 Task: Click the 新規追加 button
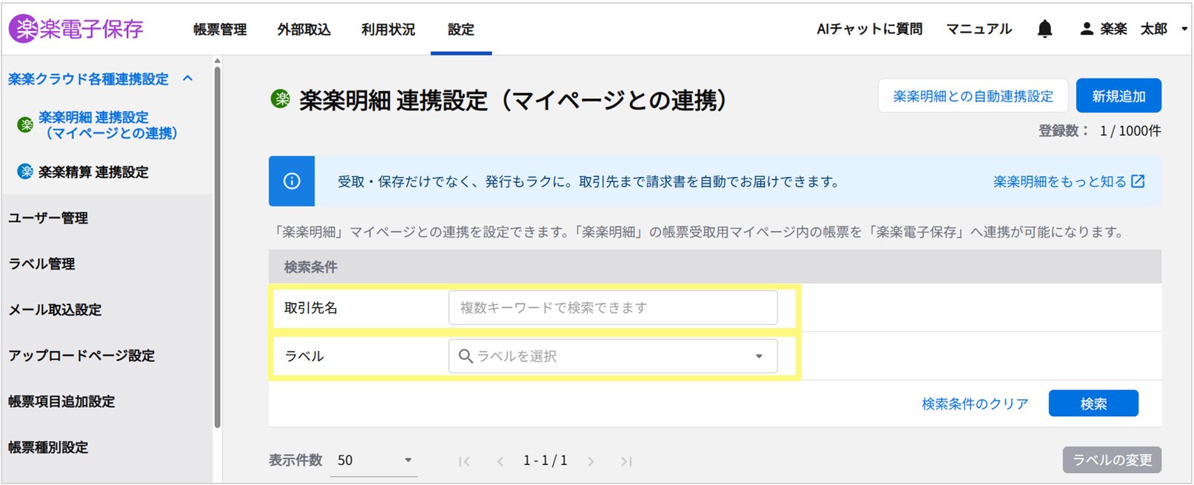1118,96
